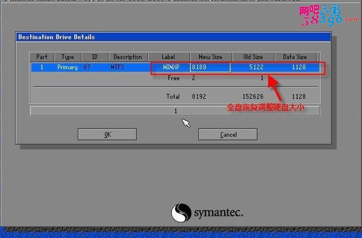Viewport: 362px width, 238px height.
Task: Click the partition layout bar labeled 1
Action: (175, 111)
